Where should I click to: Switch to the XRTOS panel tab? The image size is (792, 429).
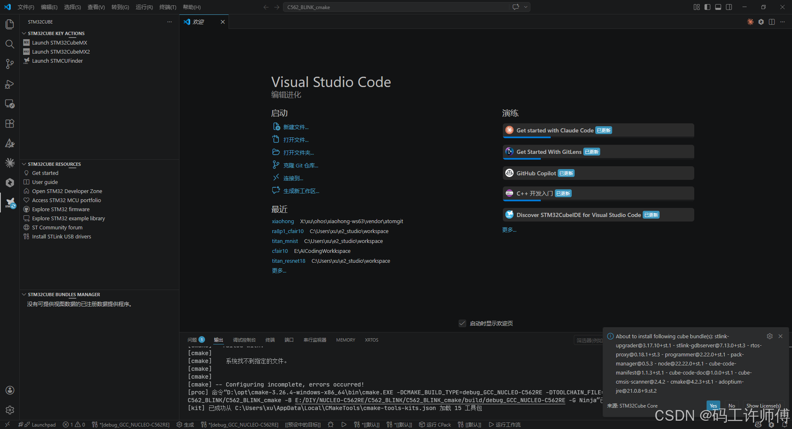[371, 340]
